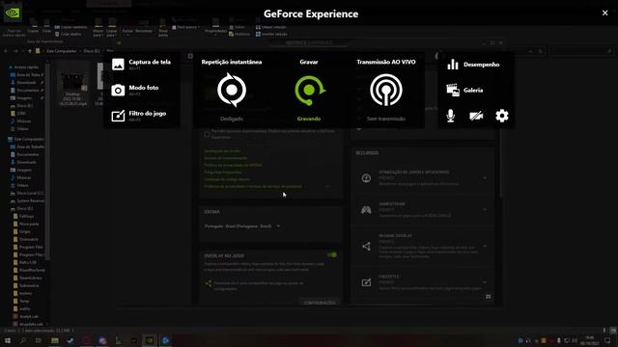Screen dimensions: 618x347
Task: Open the last green privacy policy link
Action: 253,186
